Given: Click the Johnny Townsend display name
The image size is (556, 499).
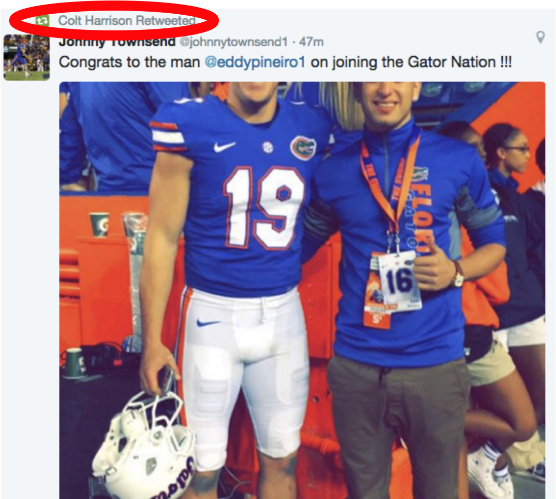Looking at the screenshot, I should click(x=117, y=42).
